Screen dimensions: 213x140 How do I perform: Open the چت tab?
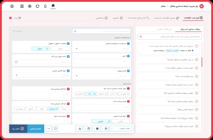(x=18, y=18)
